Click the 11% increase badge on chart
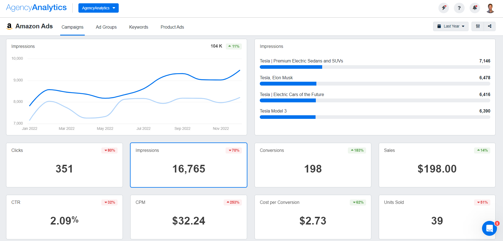 (x=234, y=46)
